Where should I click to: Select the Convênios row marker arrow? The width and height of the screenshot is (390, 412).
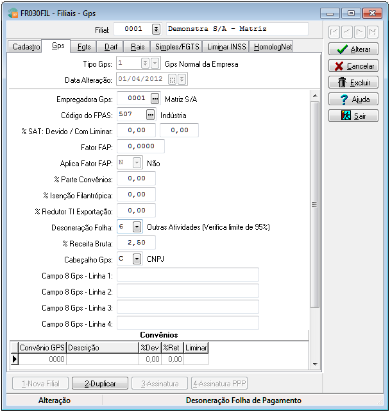click(x=15, y=359)
